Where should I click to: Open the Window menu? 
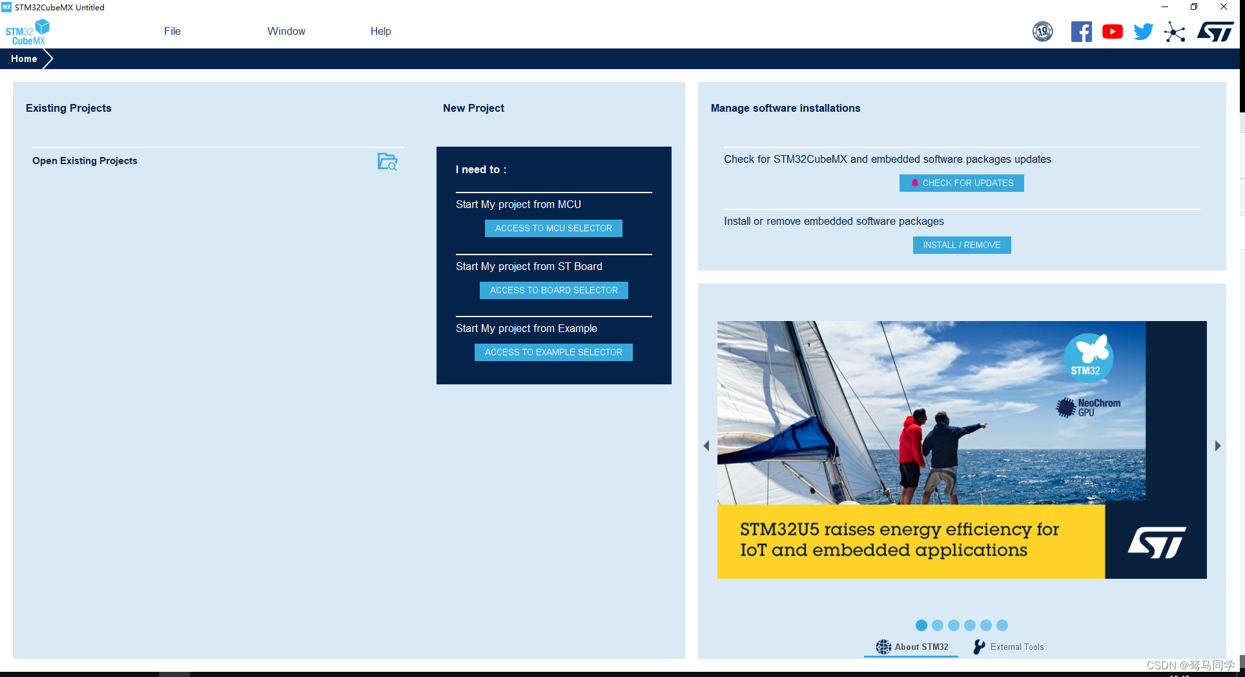click(286, 31)
